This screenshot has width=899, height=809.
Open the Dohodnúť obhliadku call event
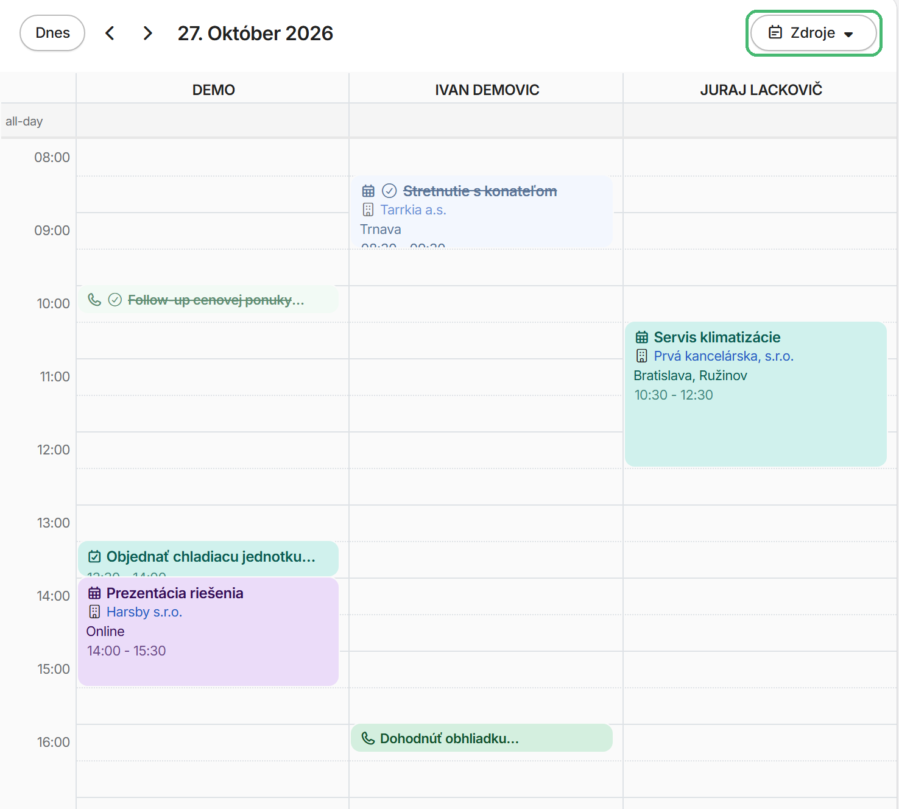[x=482, y=738]
